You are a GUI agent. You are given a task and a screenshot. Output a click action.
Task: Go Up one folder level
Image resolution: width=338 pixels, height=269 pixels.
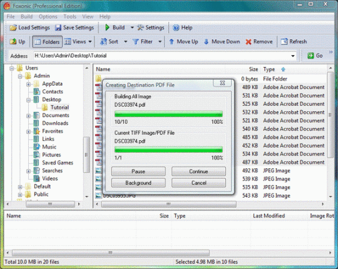pyautogui.click(x=18, y=41)
